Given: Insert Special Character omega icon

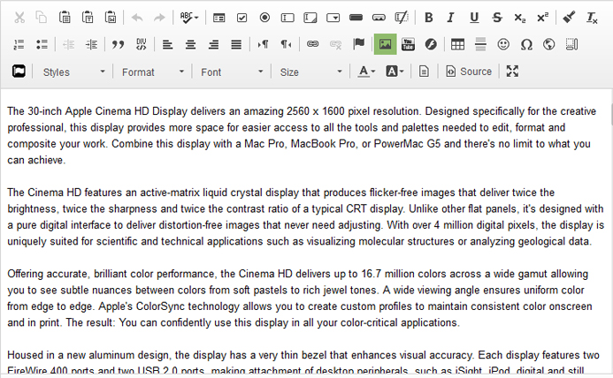Looking at the screenshot, I should coord(526,44).
